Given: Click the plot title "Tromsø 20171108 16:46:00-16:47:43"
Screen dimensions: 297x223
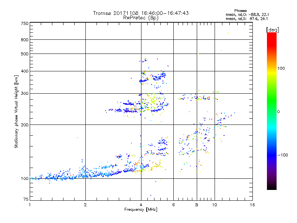Looking at the screenshot, I should pyautogui.click(x=141, y=13).
